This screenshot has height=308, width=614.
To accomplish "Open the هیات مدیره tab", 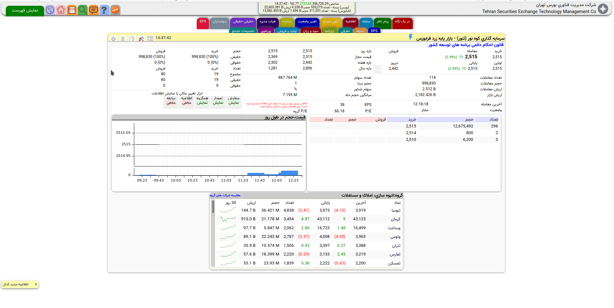I will click(268, 23).
